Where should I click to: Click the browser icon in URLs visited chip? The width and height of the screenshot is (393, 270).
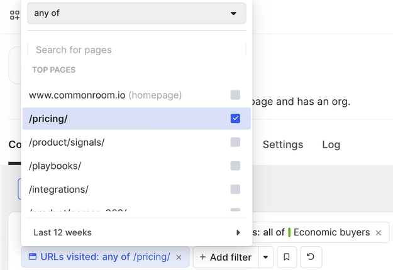coord(32,257)
